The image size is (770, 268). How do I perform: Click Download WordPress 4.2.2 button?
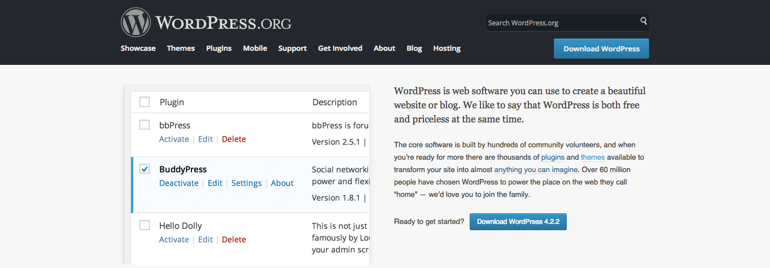tap(518, 222)
